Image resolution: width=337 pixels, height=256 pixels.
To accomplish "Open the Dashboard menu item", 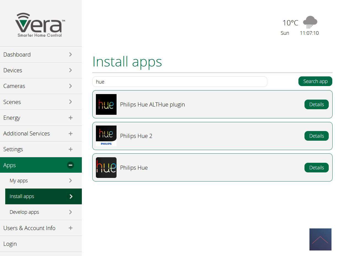I will point(17,55).
